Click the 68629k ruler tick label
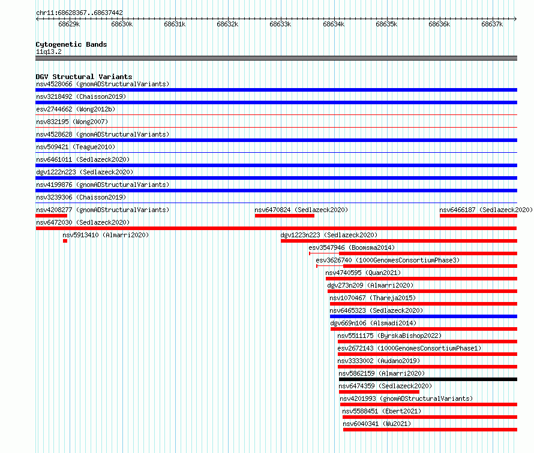The height and width of the screenshot is (453, 534). coord(69,24)
